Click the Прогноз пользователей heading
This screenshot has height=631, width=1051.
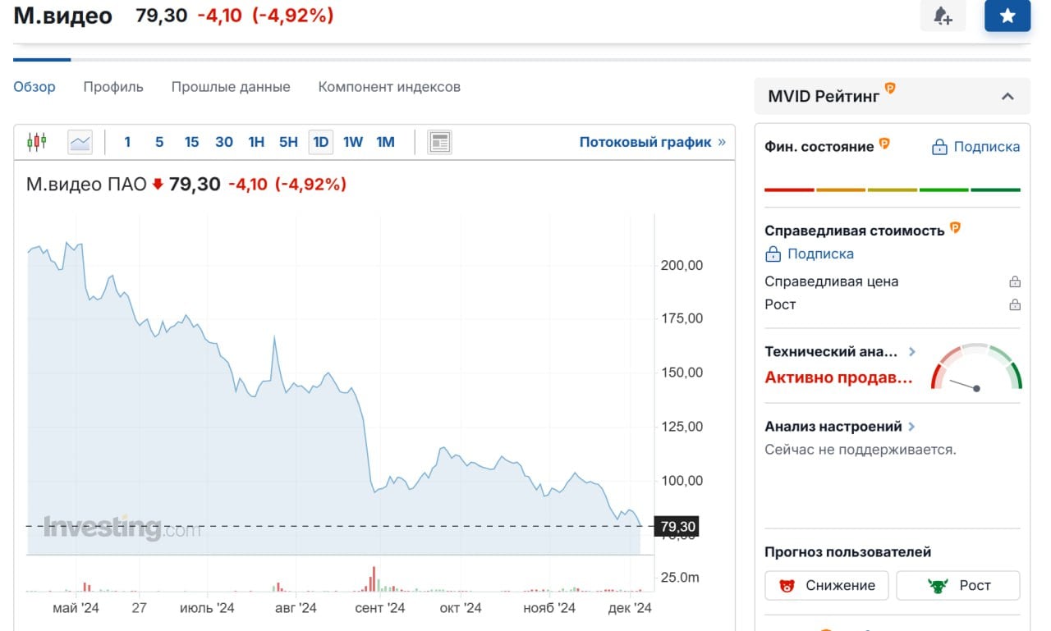tap(847, 552)
